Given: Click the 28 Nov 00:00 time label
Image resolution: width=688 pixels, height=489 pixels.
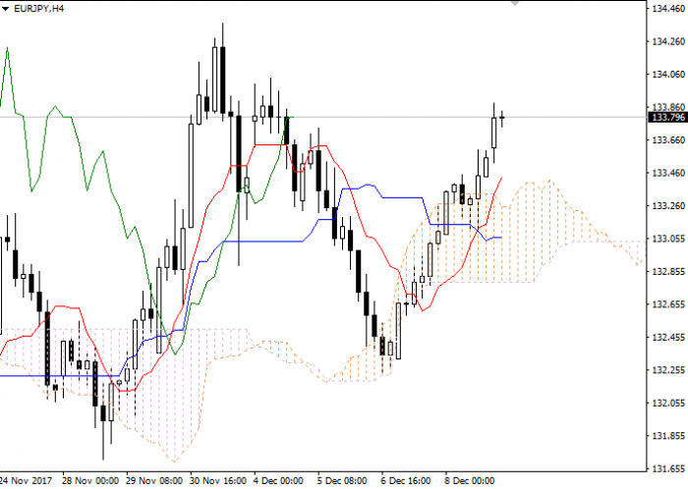Looking at the screenshot, I should (90, 481).
